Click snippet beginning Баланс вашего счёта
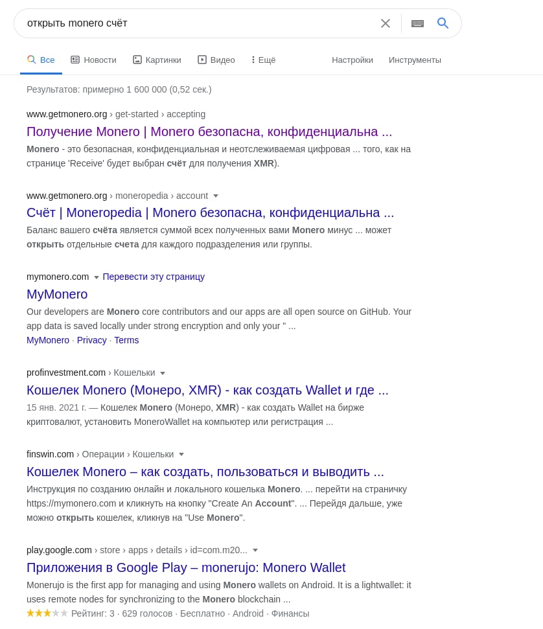The width and height of the screenshot is (543, 629). (209, 238)
